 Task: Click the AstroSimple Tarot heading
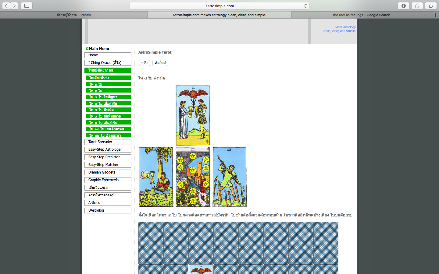tap(155, 52)
